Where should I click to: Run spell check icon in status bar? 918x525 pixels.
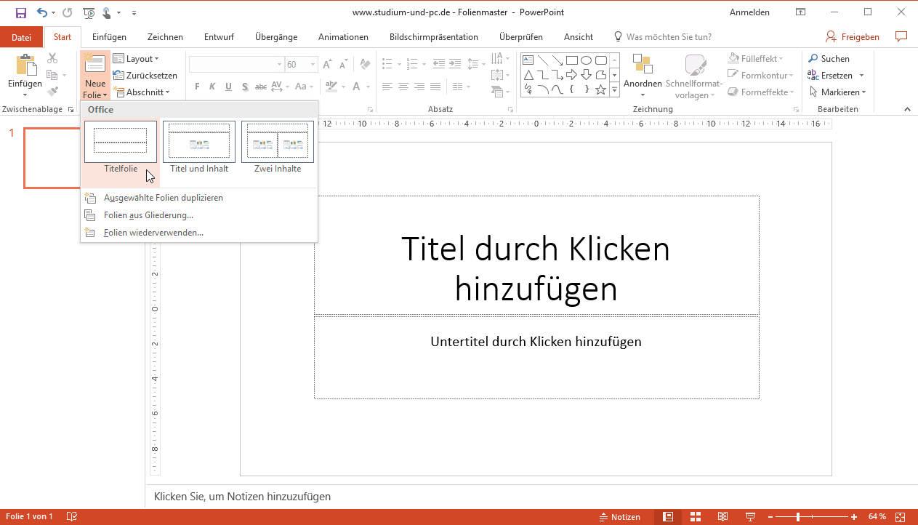point(72,517)
